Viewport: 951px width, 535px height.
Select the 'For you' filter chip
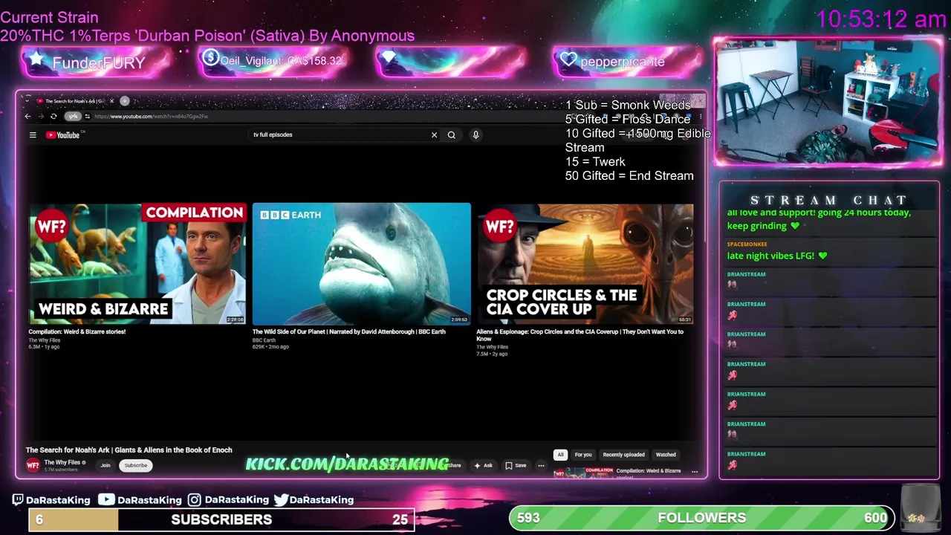click(x=583, y=455)
